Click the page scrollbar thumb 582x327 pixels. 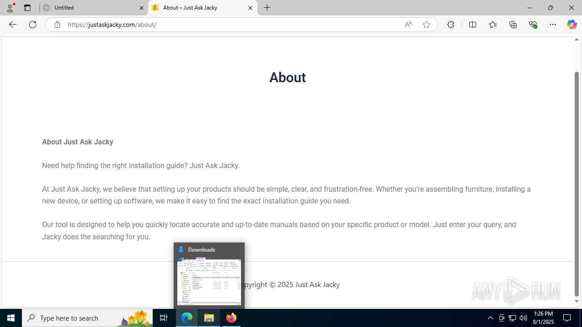[577, 184]
